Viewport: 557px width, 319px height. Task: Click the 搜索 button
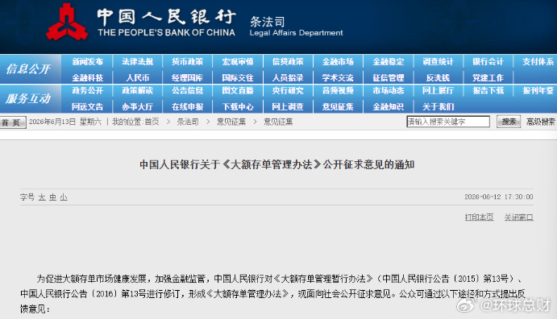point(509,122)
